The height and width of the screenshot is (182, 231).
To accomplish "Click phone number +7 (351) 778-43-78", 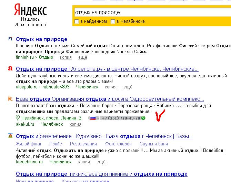I will click(121, 118).
